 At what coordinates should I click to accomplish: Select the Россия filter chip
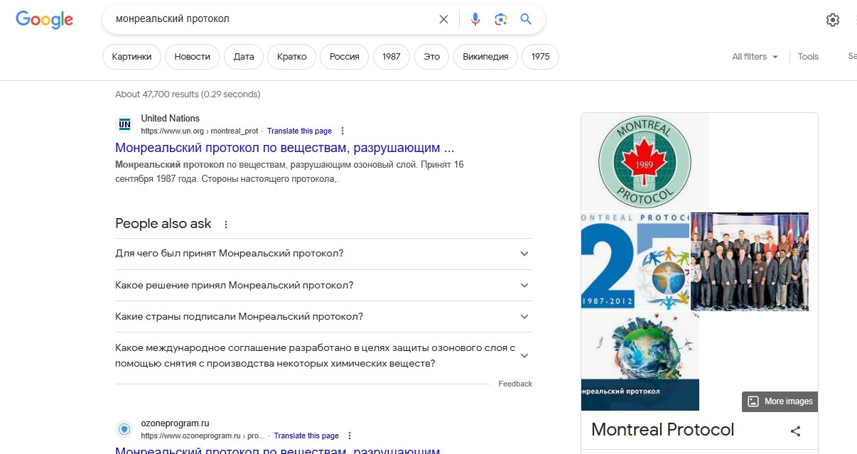(344, 57)
